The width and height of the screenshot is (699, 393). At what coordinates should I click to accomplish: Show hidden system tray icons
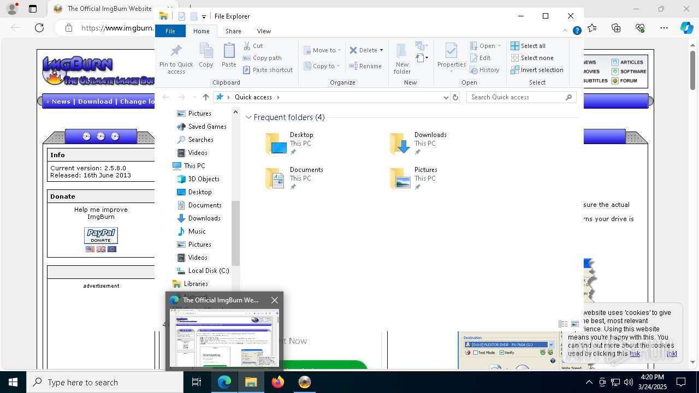coord(589,382)
